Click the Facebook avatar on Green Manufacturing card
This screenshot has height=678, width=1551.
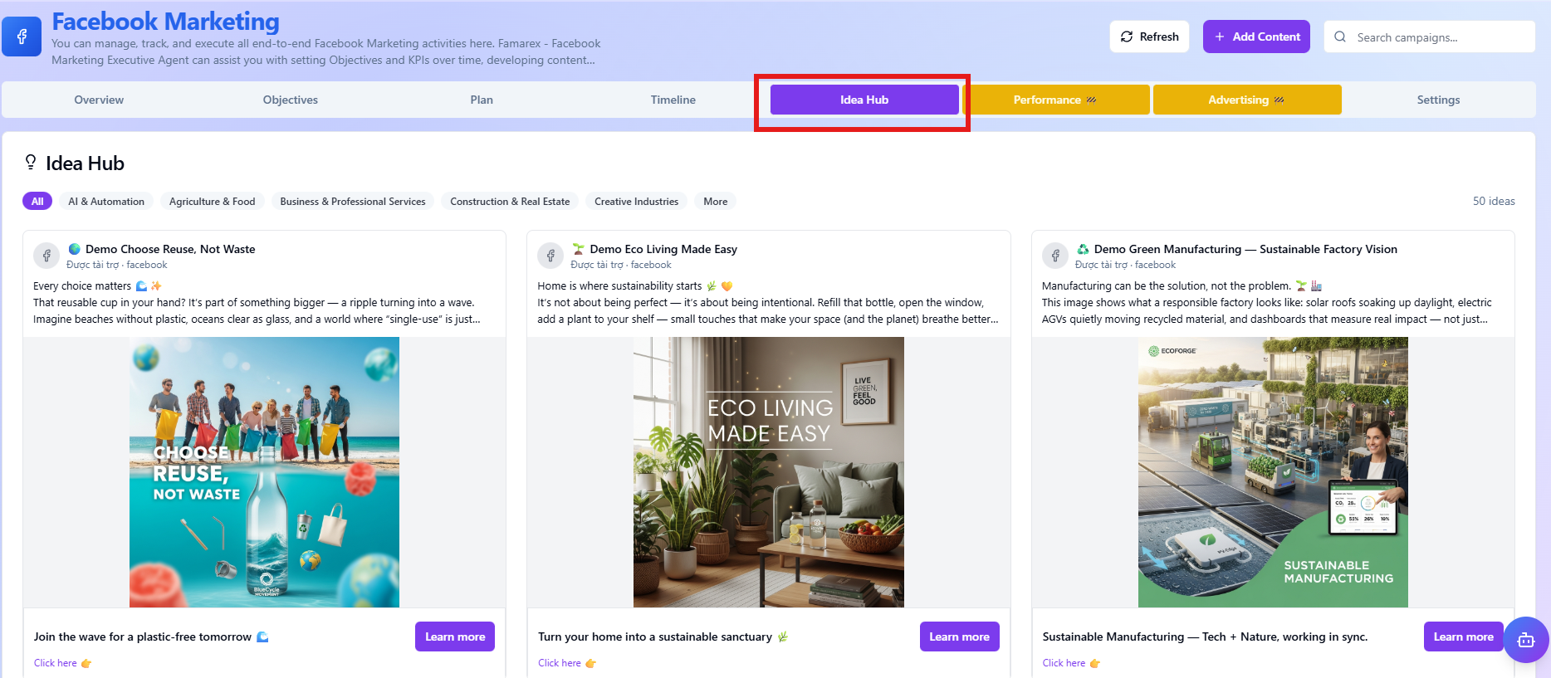[1055, 256]
